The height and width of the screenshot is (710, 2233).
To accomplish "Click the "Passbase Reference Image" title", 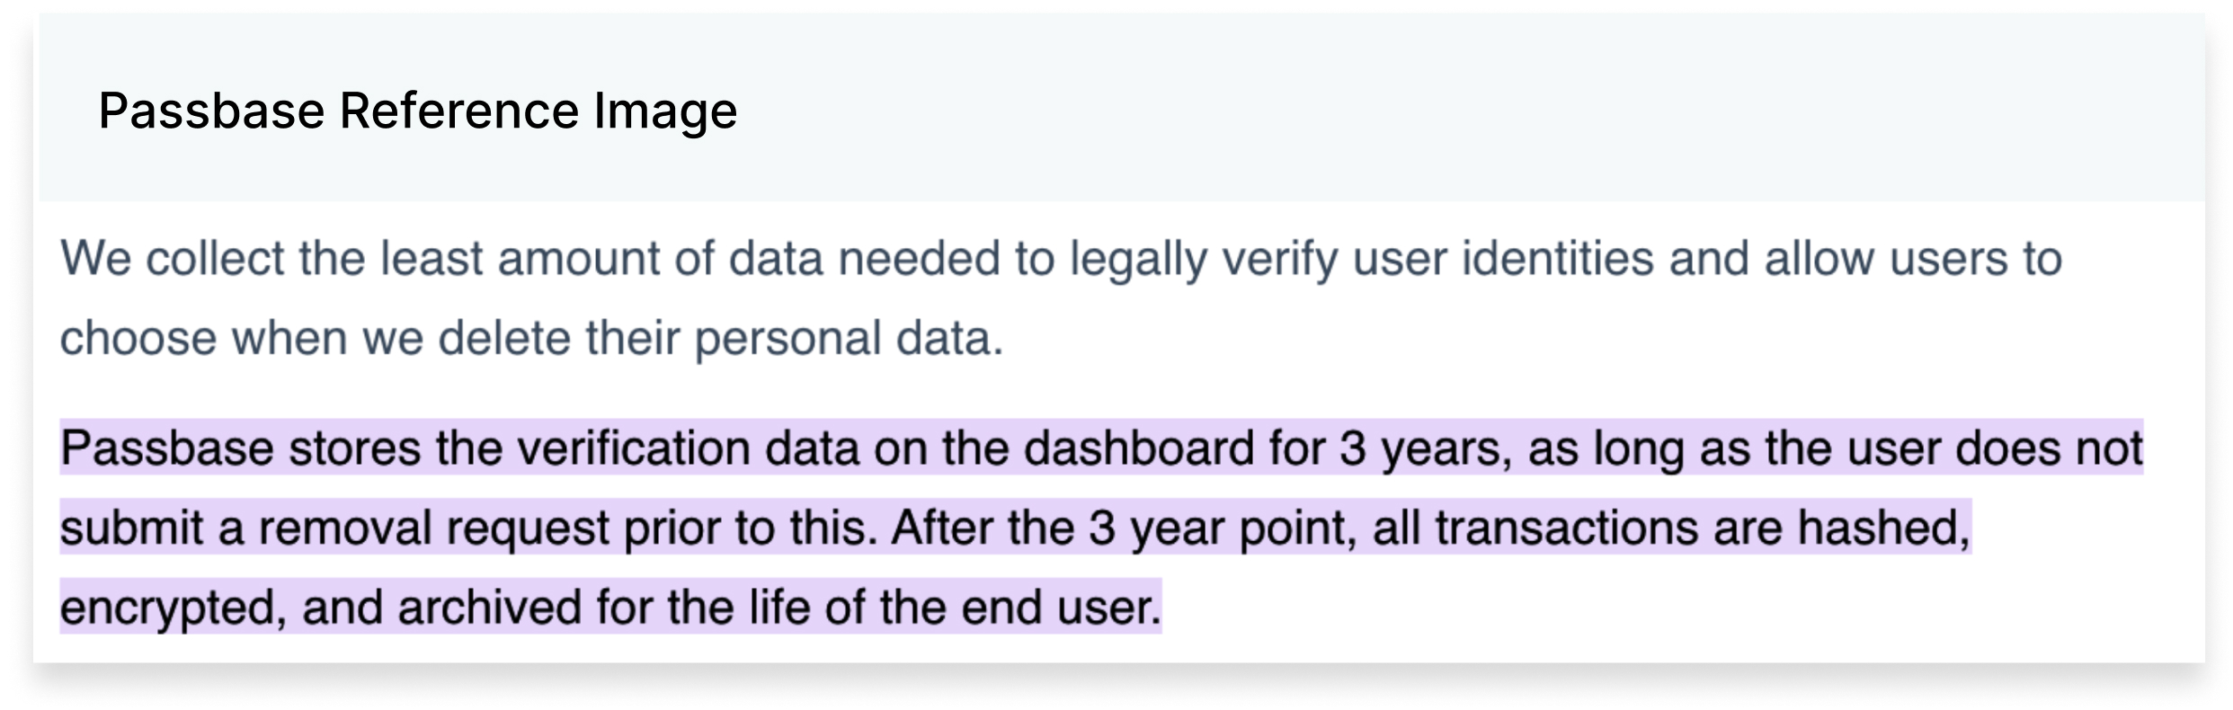I will pyautogui.click(x=418, y=111).
